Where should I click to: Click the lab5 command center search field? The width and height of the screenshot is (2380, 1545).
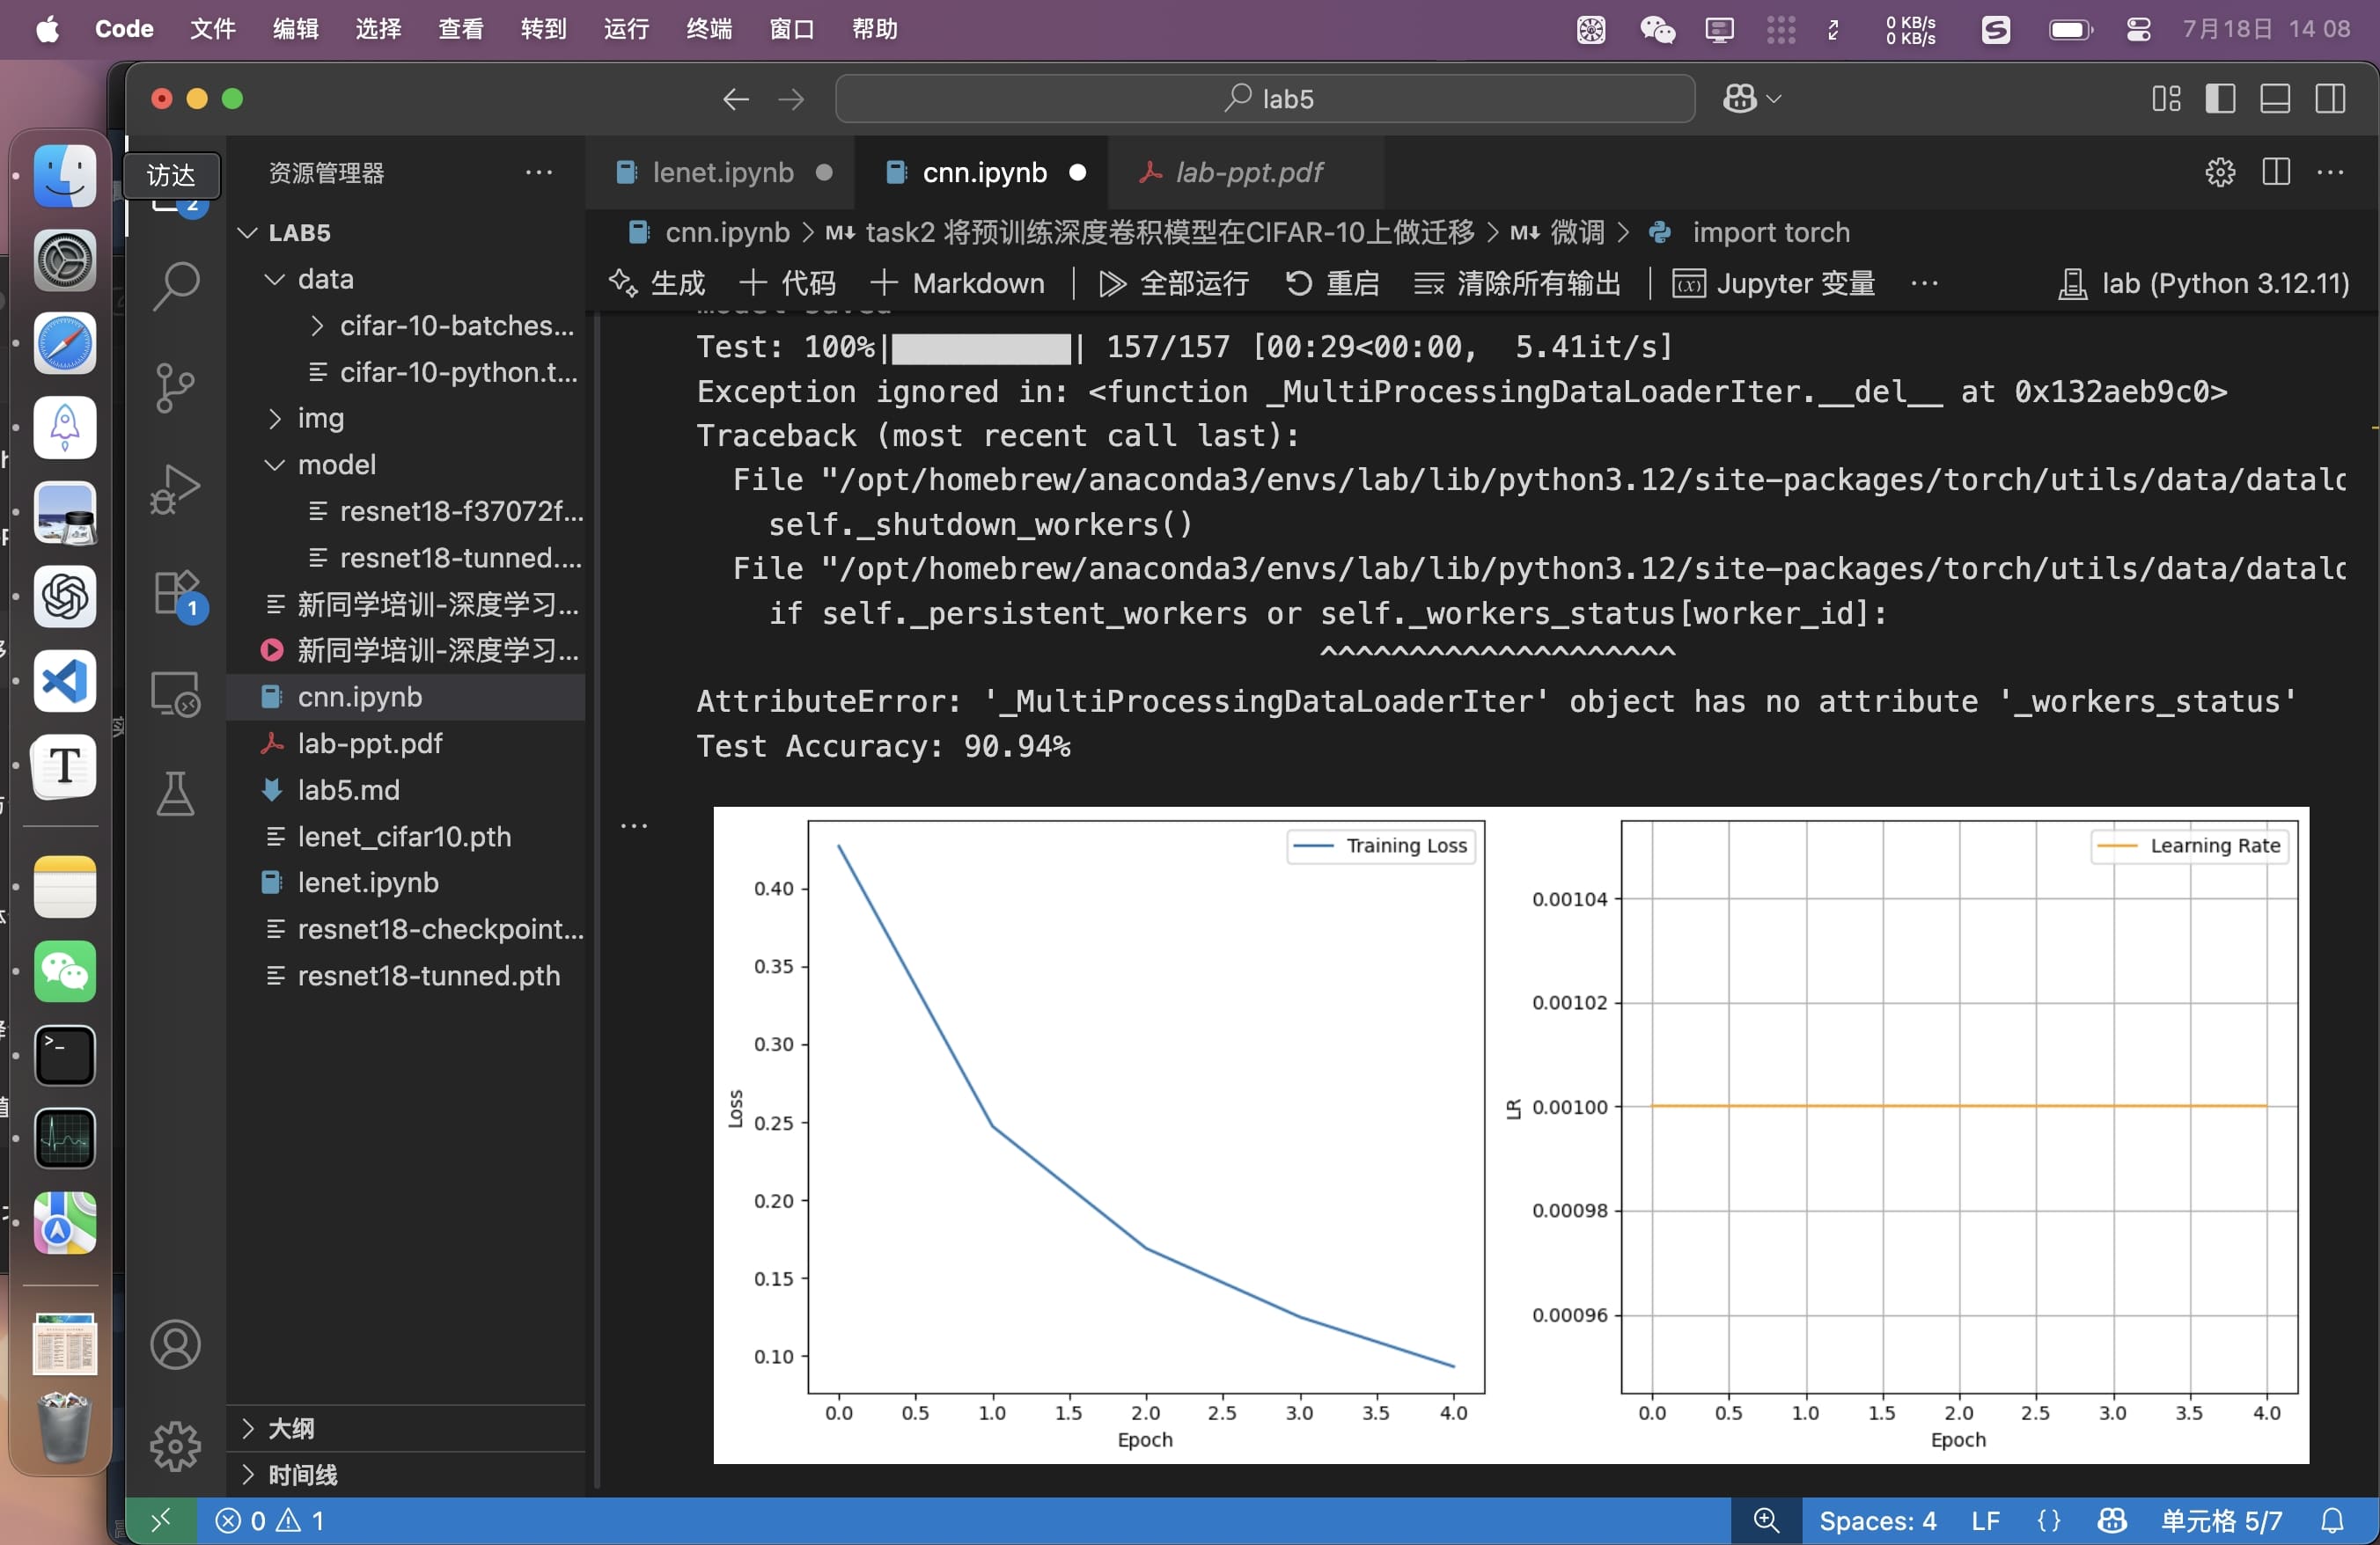point(1265,99)
